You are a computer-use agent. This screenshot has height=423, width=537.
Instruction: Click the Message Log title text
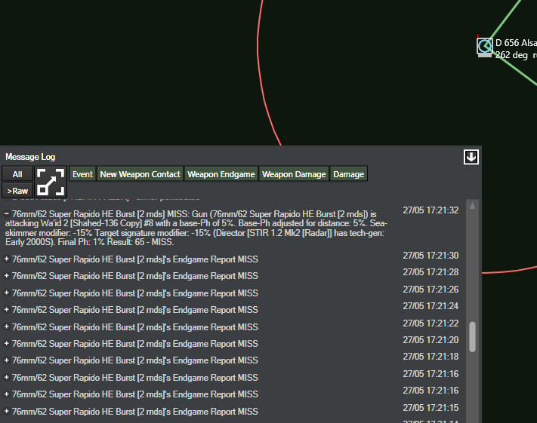30,157
